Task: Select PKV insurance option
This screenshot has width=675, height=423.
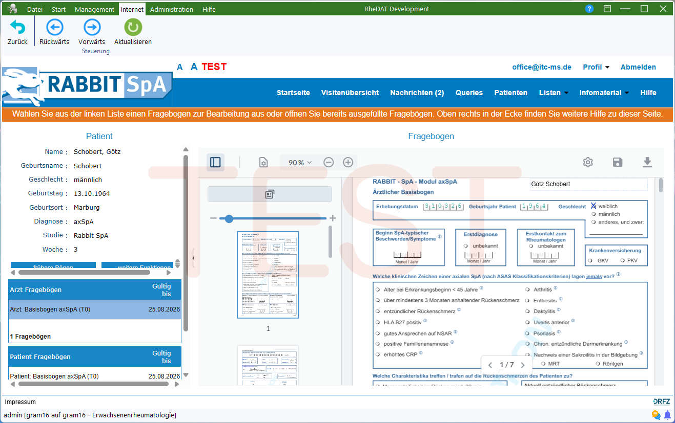Action: click(x=622, y=261)
